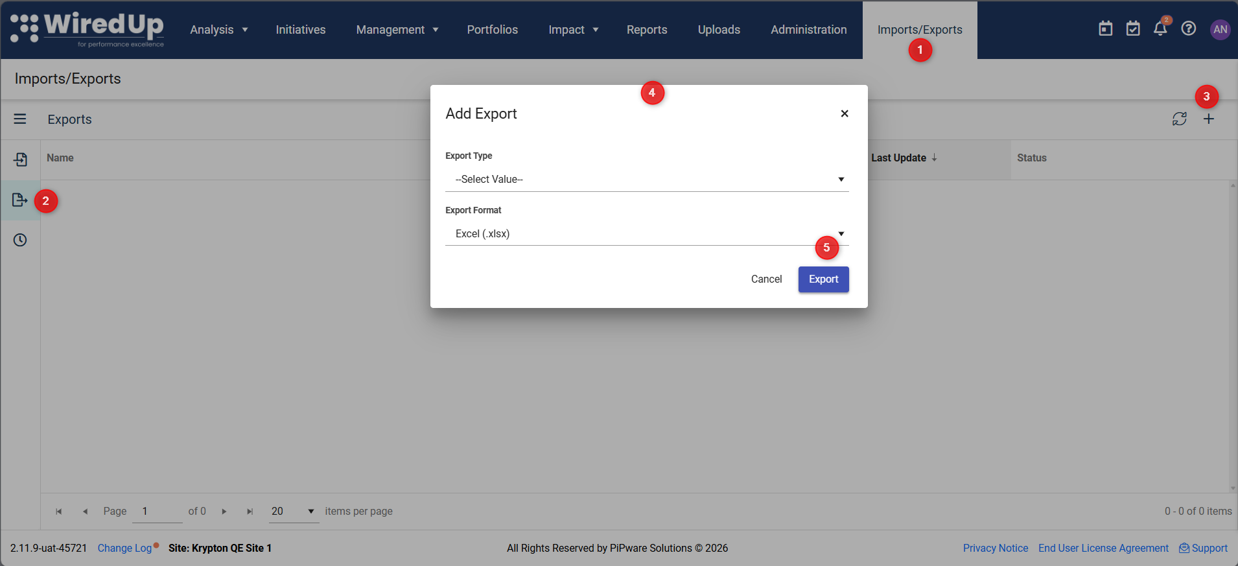Click the WiredUp logo

tap(87, 29)
